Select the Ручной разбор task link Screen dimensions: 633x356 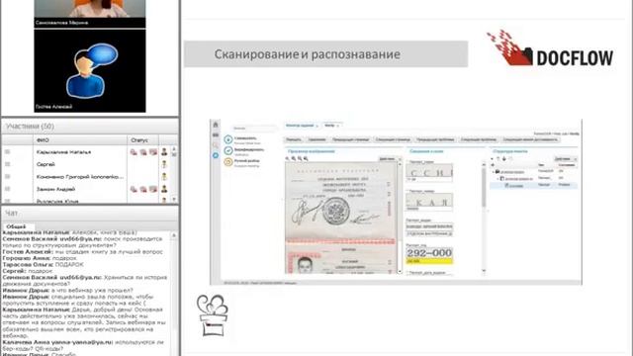point(247,160)
